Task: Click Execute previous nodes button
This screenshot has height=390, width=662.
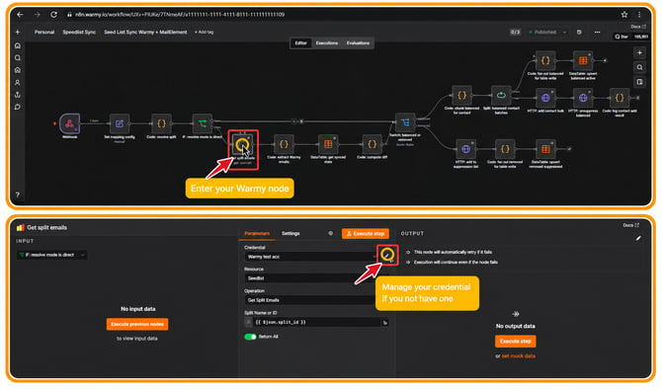Action: click(137, 324)
